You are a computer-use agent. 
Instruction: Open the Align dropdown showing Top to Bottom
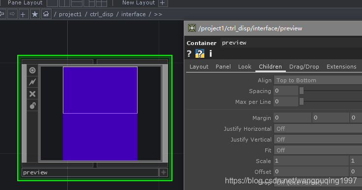pos(318,80)
